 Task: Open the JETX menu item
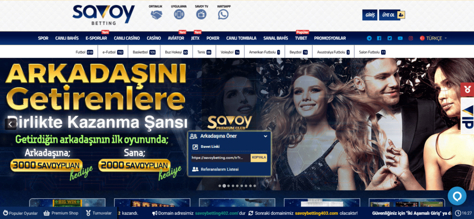tap(195, 38)
